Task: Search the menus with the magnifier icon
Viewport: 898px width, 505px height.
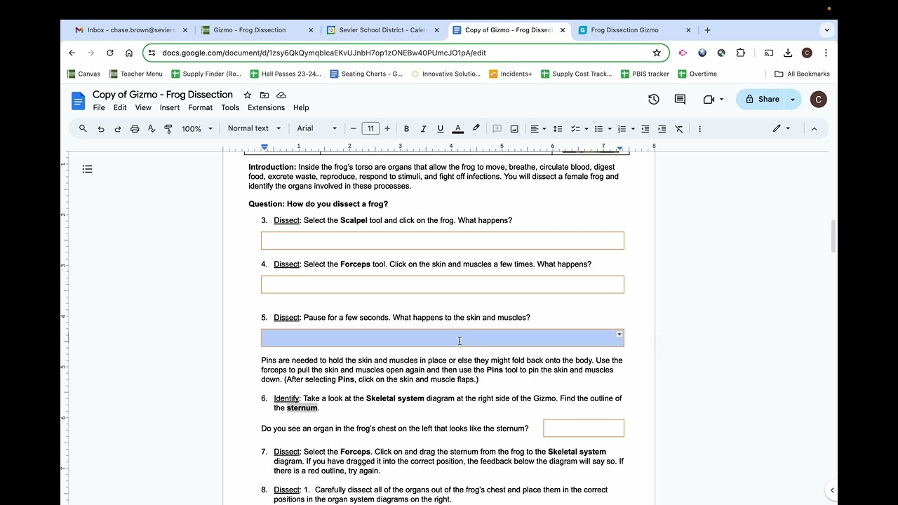Action: coord(83,128)
